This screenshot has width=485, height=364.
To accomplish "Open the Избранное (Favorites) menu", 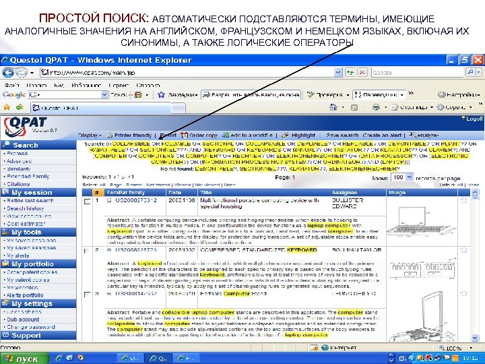I will click(x=86, y=85).
